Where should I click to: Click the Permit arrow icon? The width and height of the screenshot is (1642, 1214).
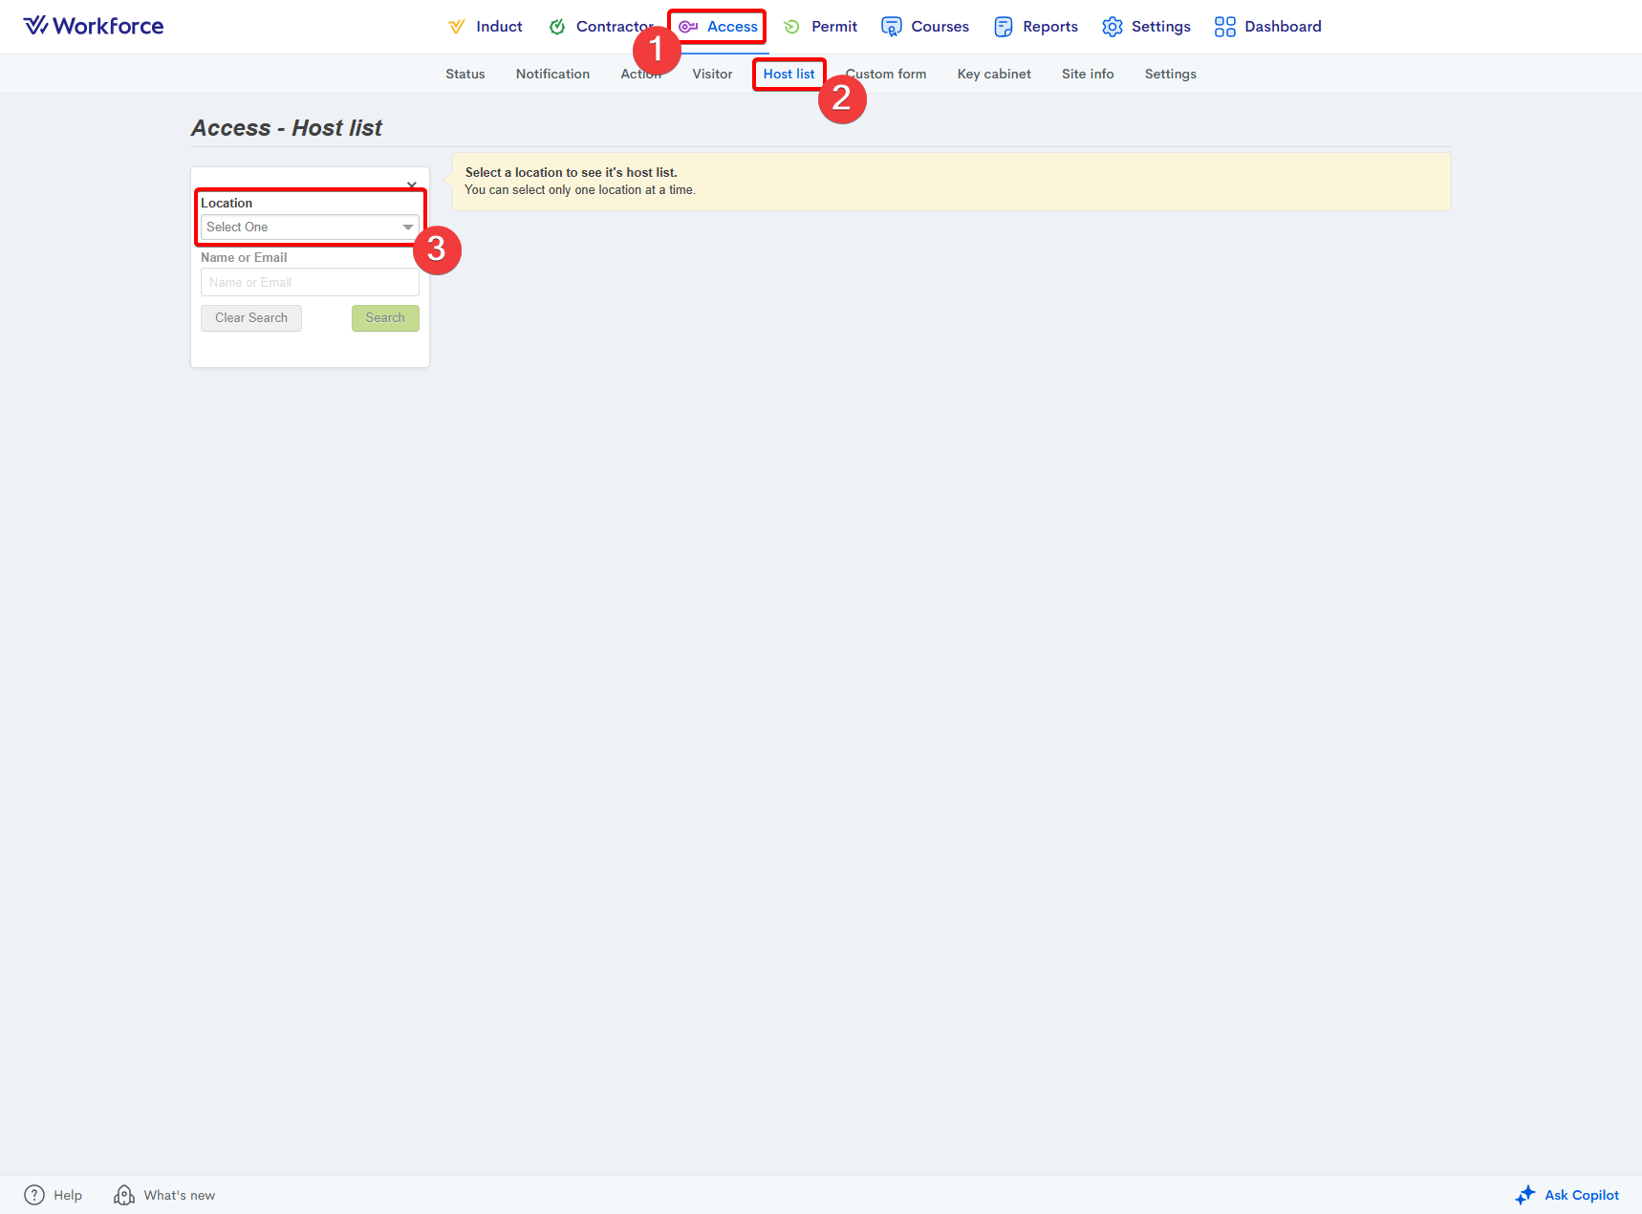click(791, 27)
